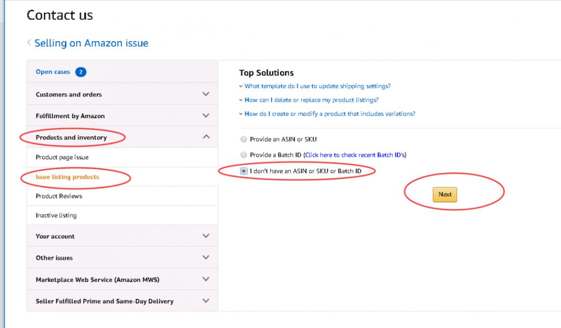Select Issue listing products menu item
Viewport: 561px width, 328px height.
click(x=67, y=177)
